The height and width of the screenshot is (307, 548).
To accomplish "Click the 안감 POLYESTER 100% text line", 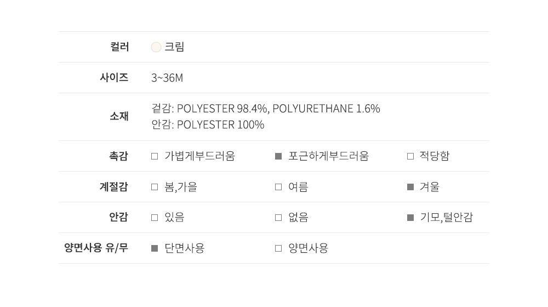I will click(x=208, y=125).
